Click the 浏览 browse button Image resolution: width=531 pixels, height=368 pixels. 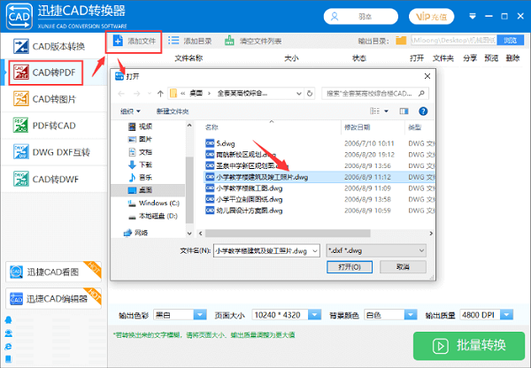pos(510,41)
